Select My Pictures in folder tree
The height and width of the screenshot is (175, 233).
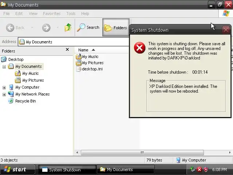point(33,80)
